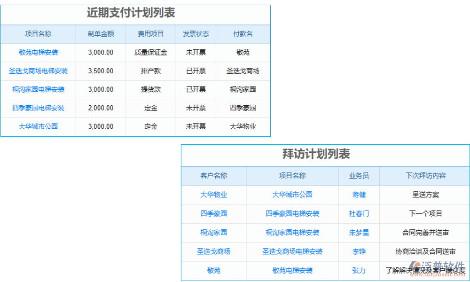The height and width of the screenshot is (282, 470).
Task: Open customer 圣迭戈商场 record
Action: pos(213,251)
